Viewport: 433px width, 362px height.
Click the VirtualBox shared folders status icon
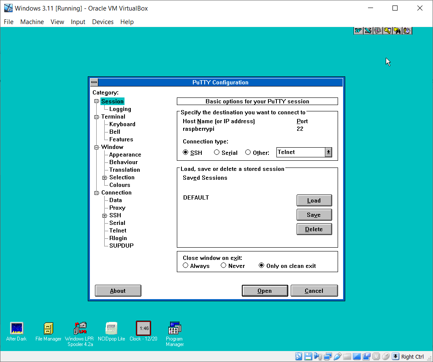tap(347, 356)
